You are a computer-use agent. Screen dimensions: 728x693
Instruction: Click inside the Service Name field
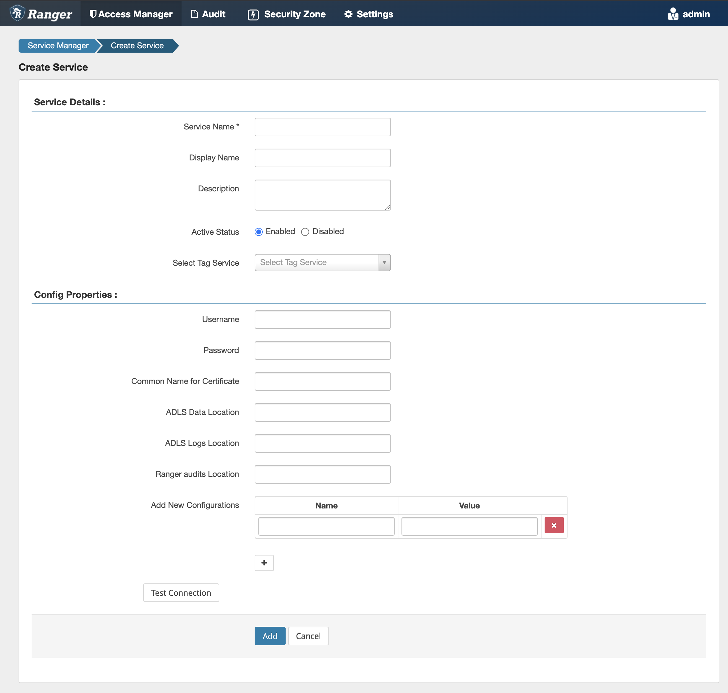pyautogui.click(x=322, y=127)
